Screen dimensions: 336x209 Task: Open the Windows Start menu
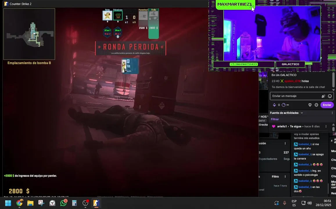point(8,203)
